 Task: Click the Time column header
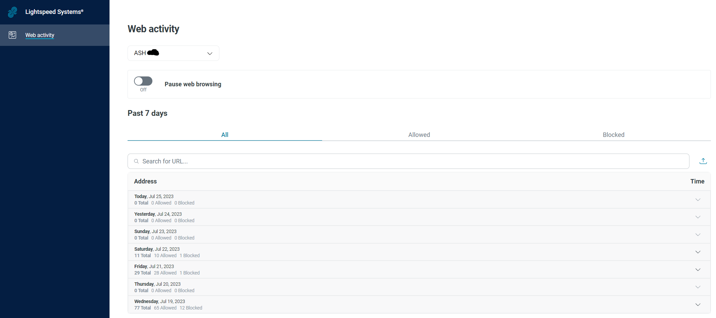[697, 181]
